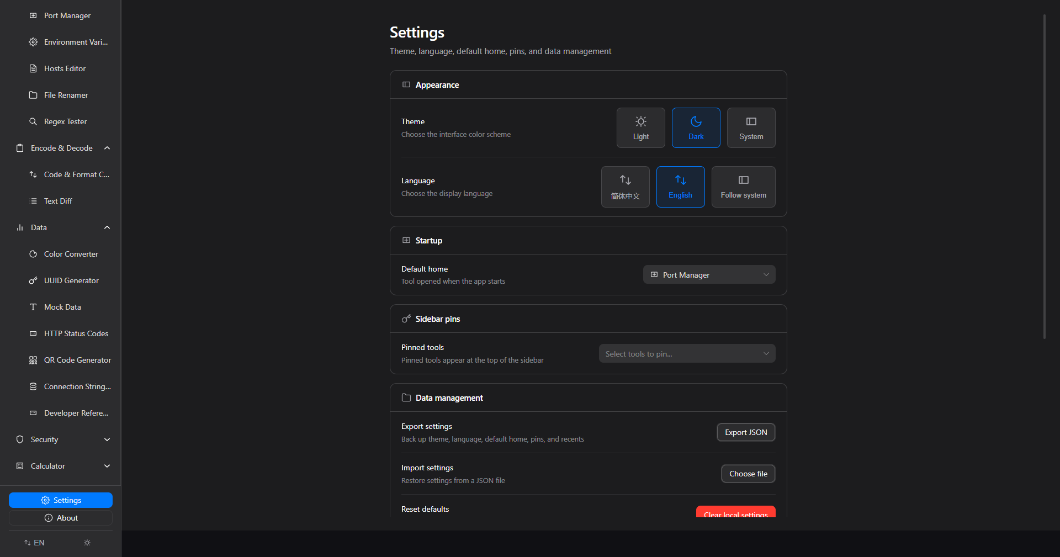Click the Developer Reference icon
Screen dimensions: 1060x557
[x=33, y=413]
